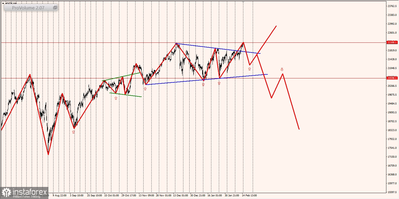Screen dimensions: 399x199
Task: Click the 19093.5 price scale value
Action: 393,113
